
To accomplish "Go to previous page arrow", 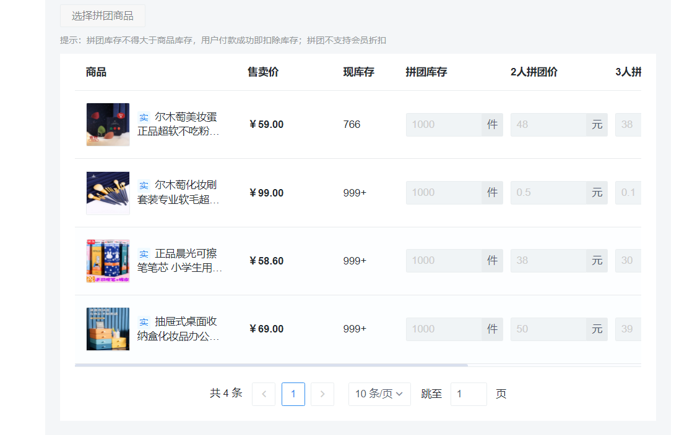I will click(264, 394).
